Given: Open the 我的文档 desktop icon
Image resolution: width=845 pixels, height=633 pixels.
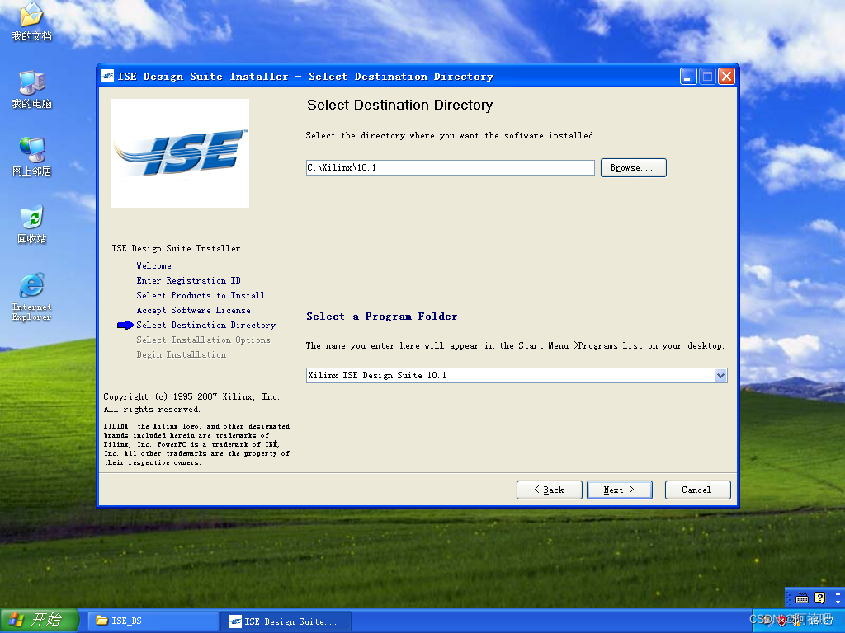Looking at the screenshot, I should pyautogui.click(x=31, y=21).
